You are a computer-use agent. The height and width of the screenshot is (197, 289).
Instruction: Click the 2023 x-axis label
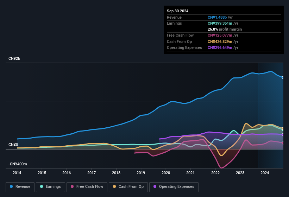point(240,173)
